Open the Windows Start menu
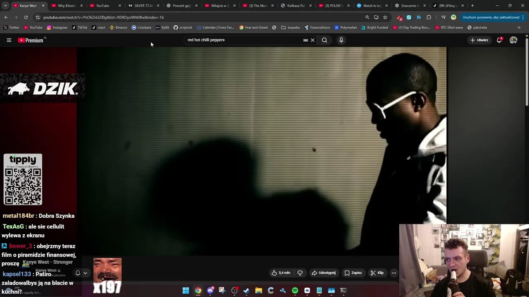 [186, 290]
